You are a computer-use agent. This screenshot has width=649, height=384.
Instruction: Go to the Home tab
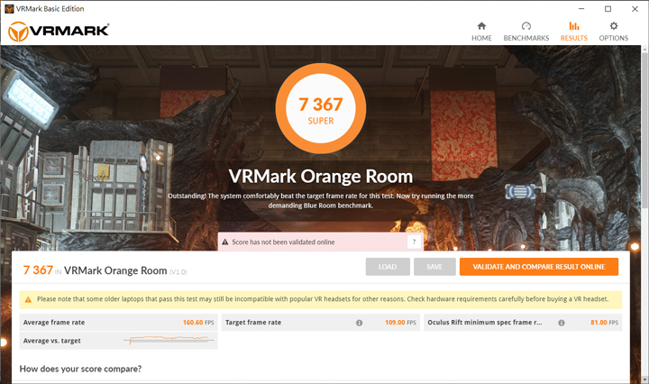click(x=481, y=32)
